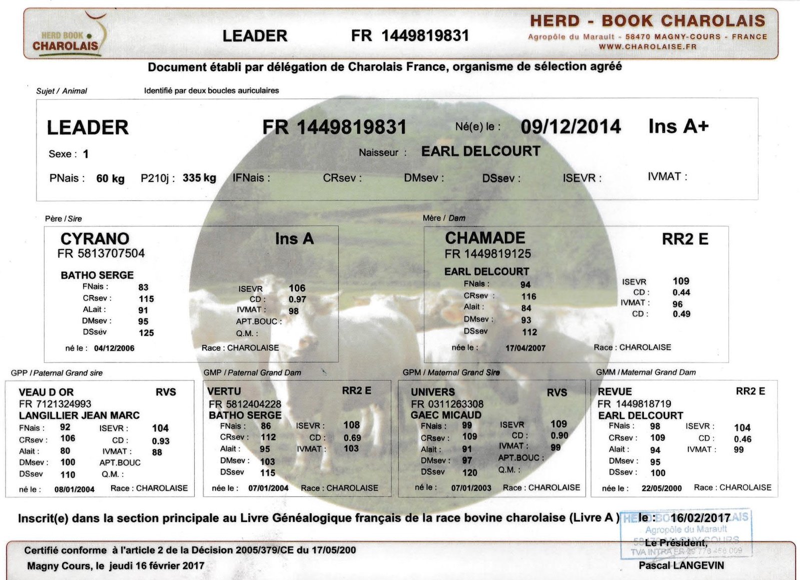Click Cyrano's birth date 04/12/2006
800x580 pixels.
tap(114, 348)
